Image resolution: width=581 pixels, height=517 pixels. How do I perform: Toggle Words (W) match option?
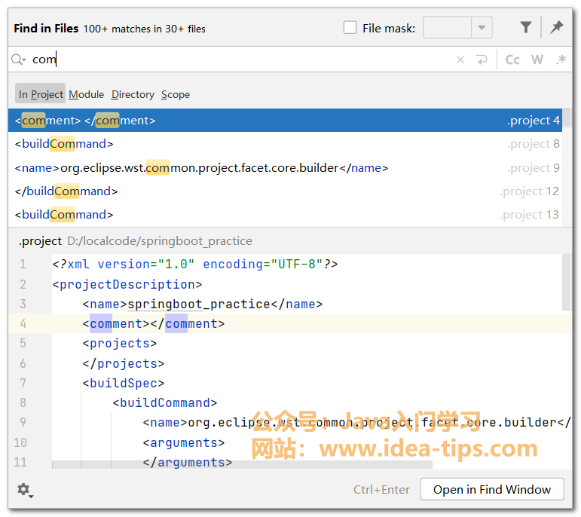click(x=537, y=60)
